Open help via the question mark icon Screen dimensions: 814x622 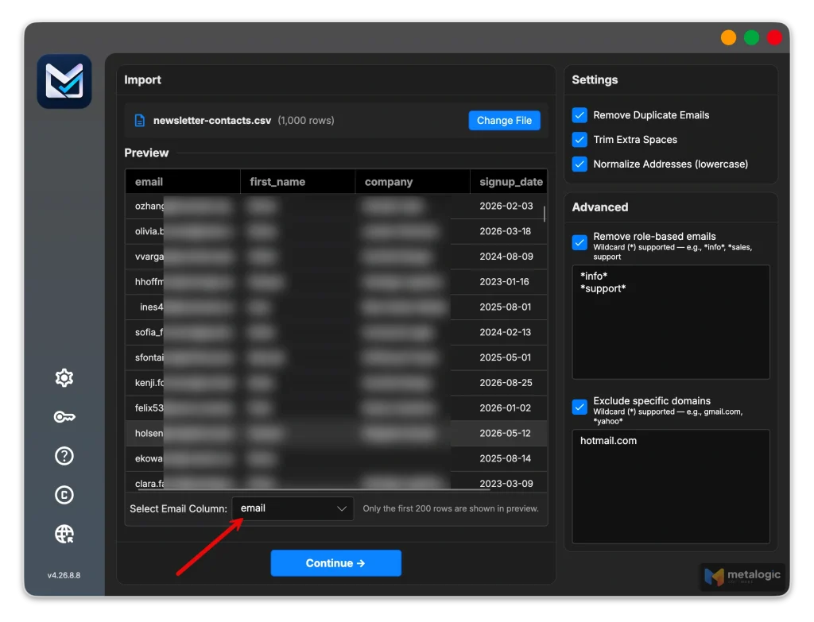[x=64, y=456]
